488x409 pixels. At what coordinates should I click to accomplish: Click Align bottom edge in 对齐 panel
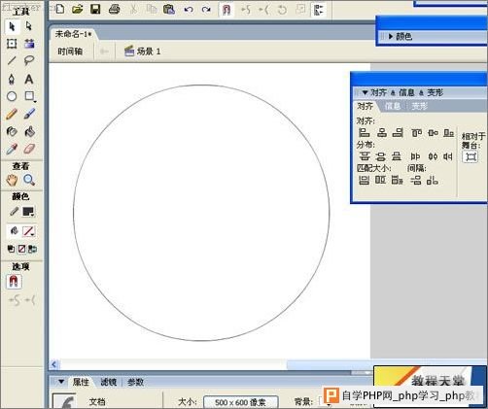[449, 132]
